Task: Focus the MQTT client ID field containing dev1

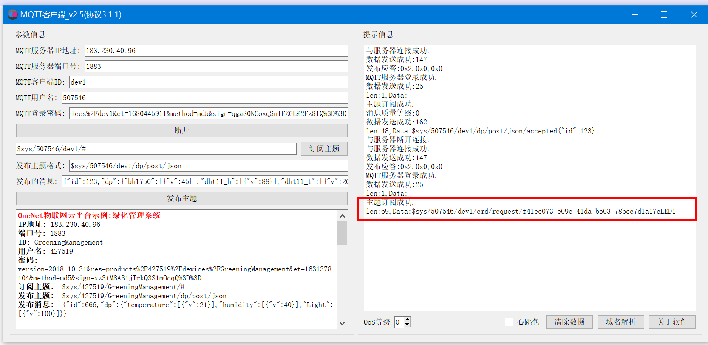Action: click(x=208, y=82)
